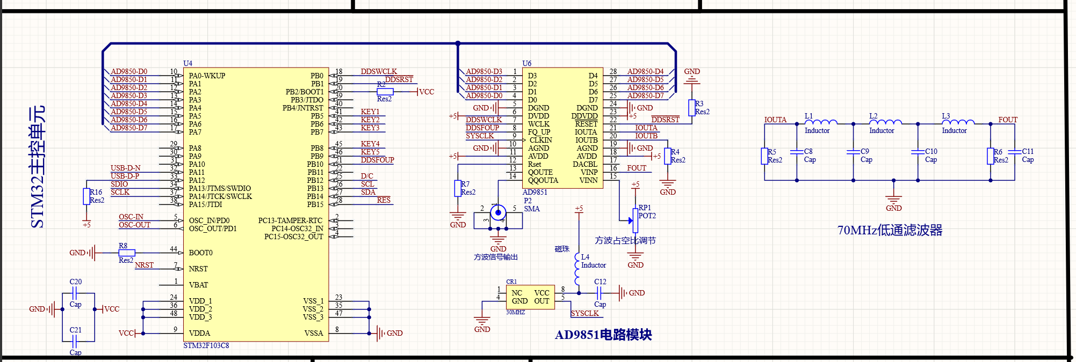1076x362 pixels.
Task: Click resistor R8 on the BOOT0 line
Action: 127,253
